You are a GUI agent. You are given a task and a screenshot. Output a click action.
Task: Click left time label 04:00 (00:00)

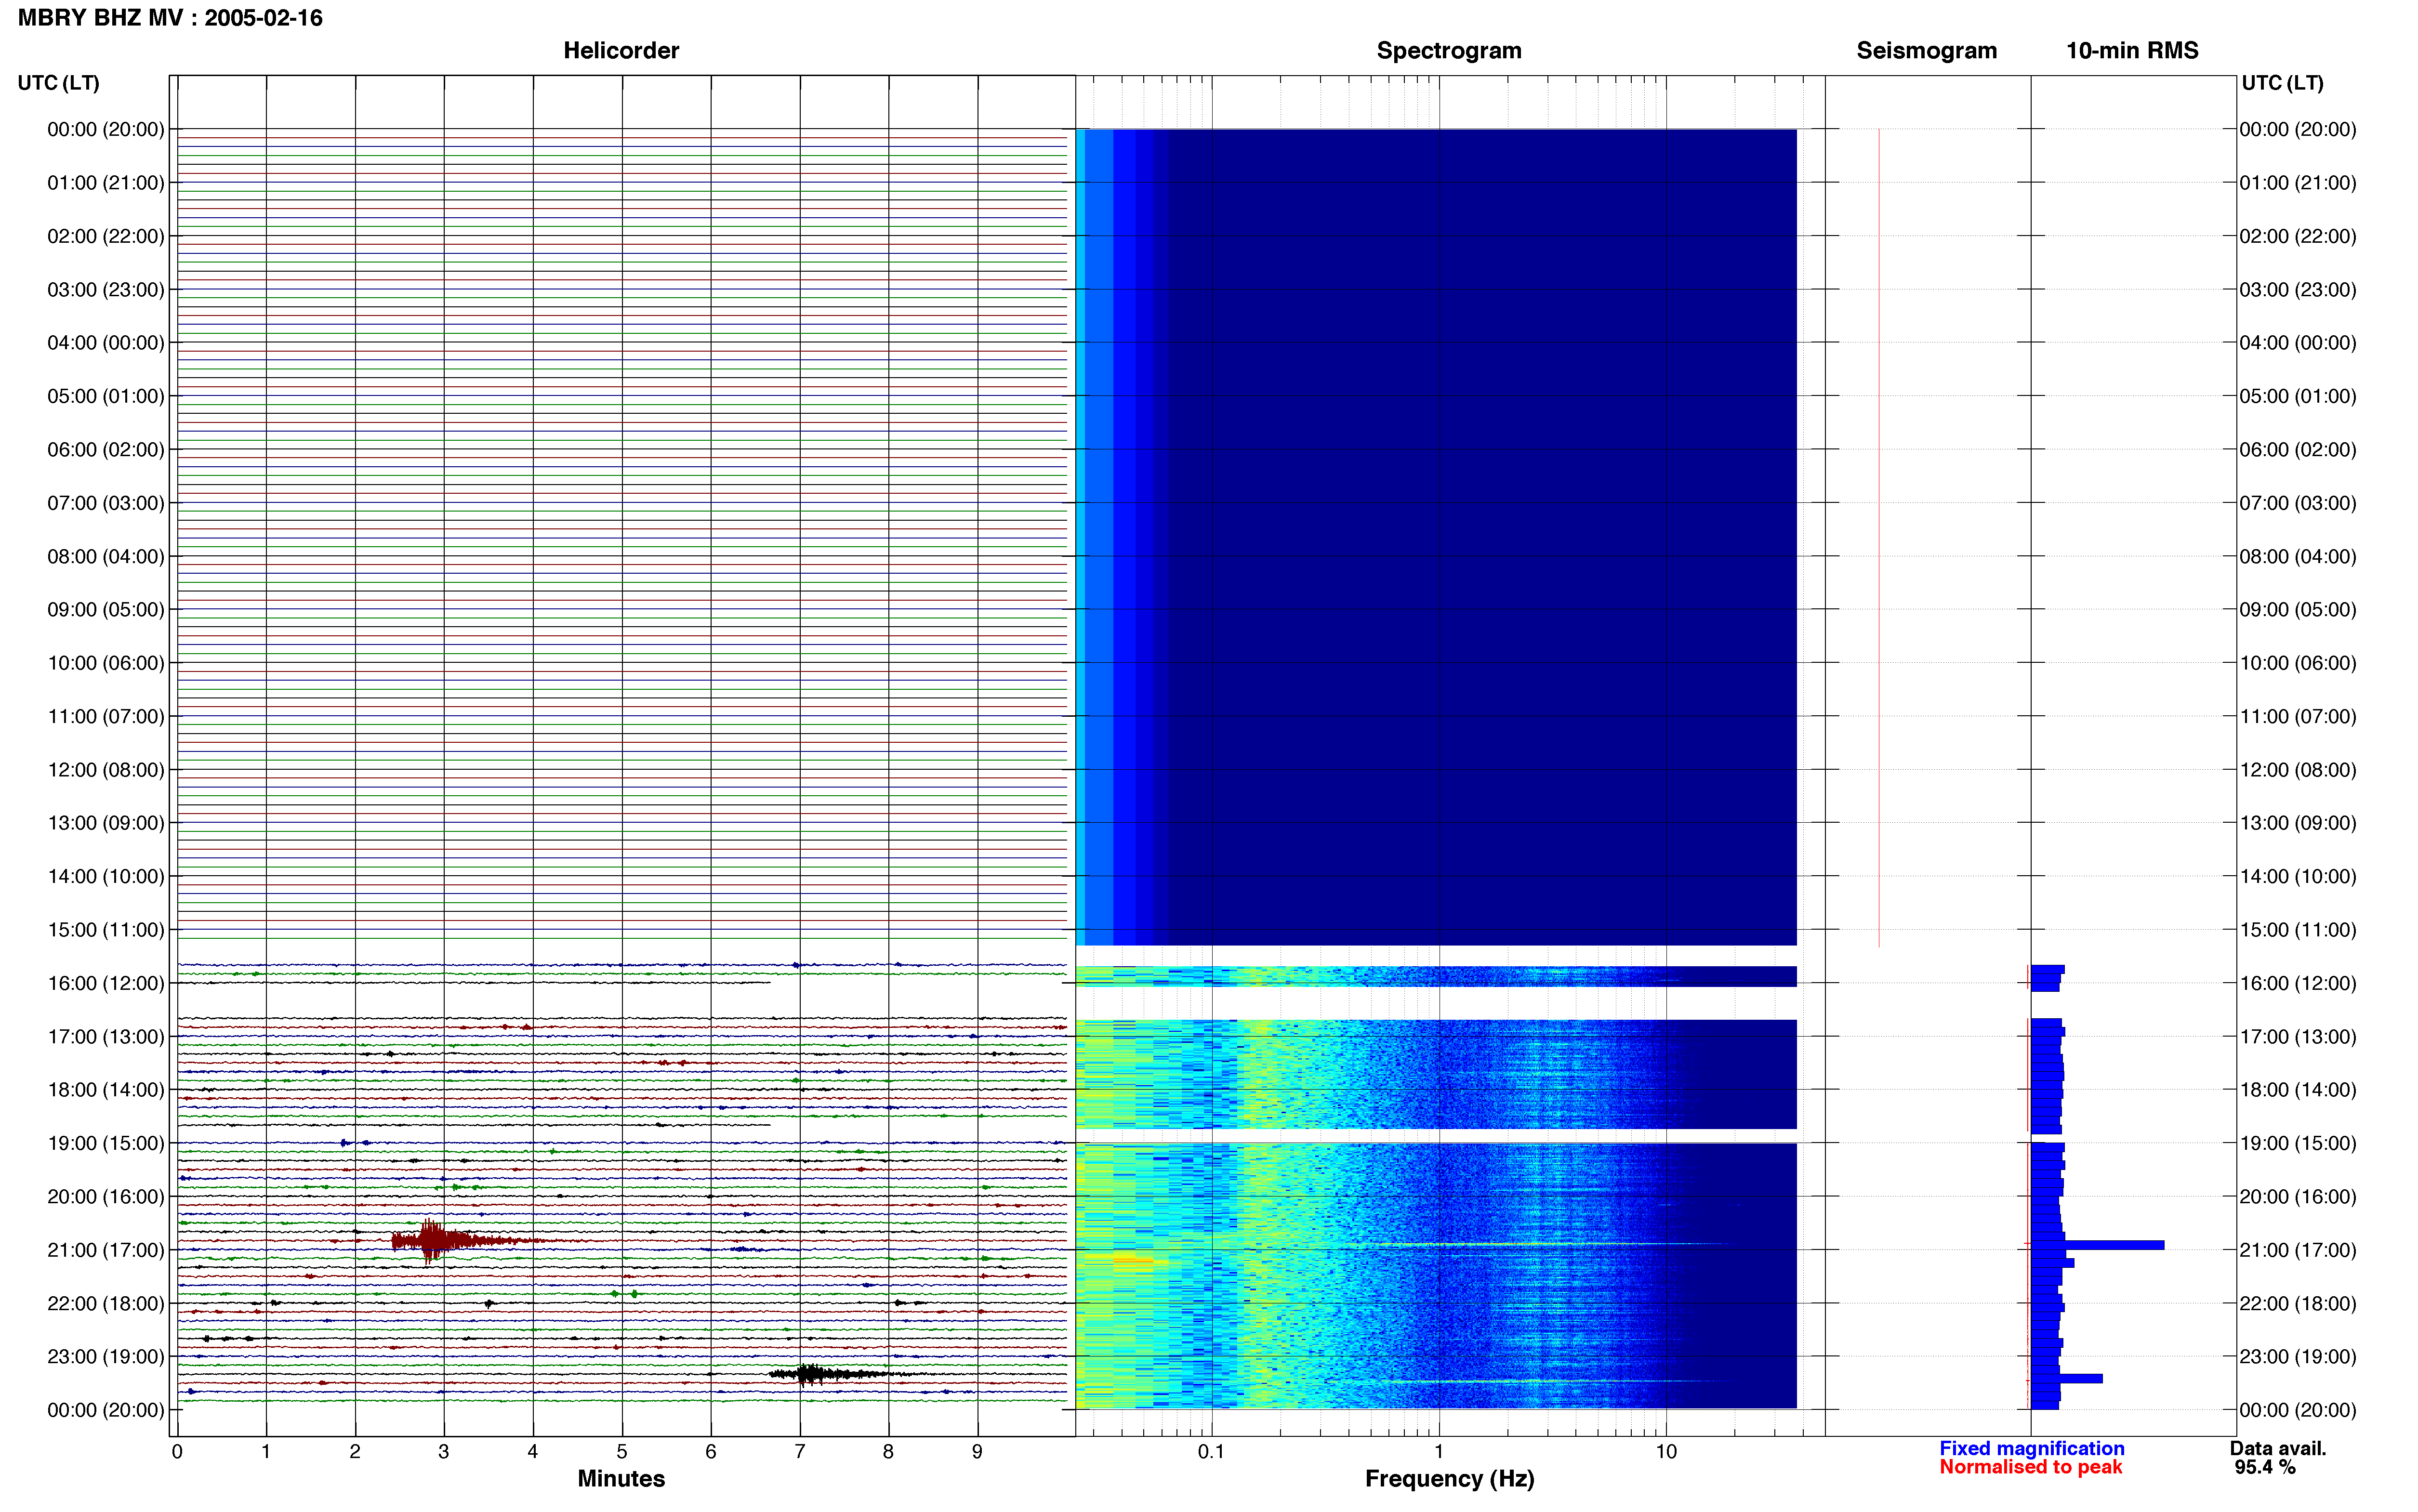point(106,343)
